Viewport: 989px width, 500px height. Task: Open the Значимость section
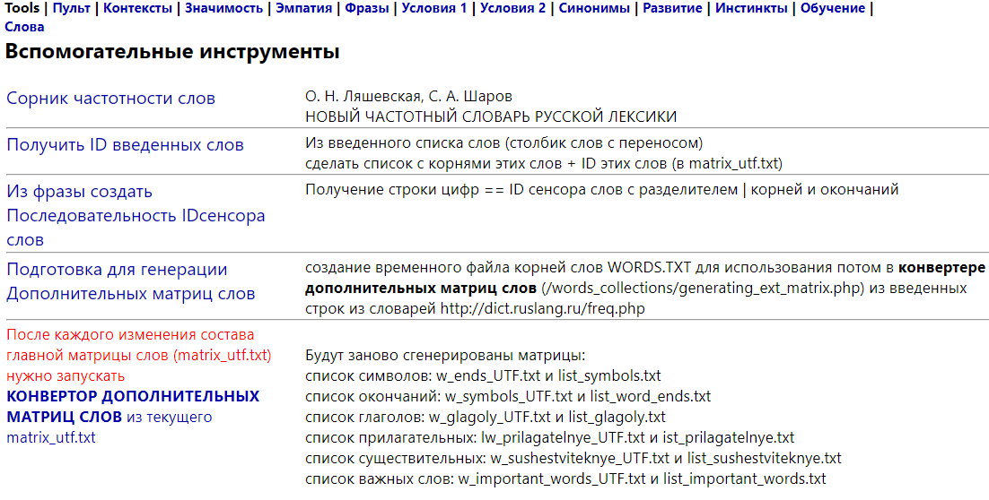pos(224,8)
